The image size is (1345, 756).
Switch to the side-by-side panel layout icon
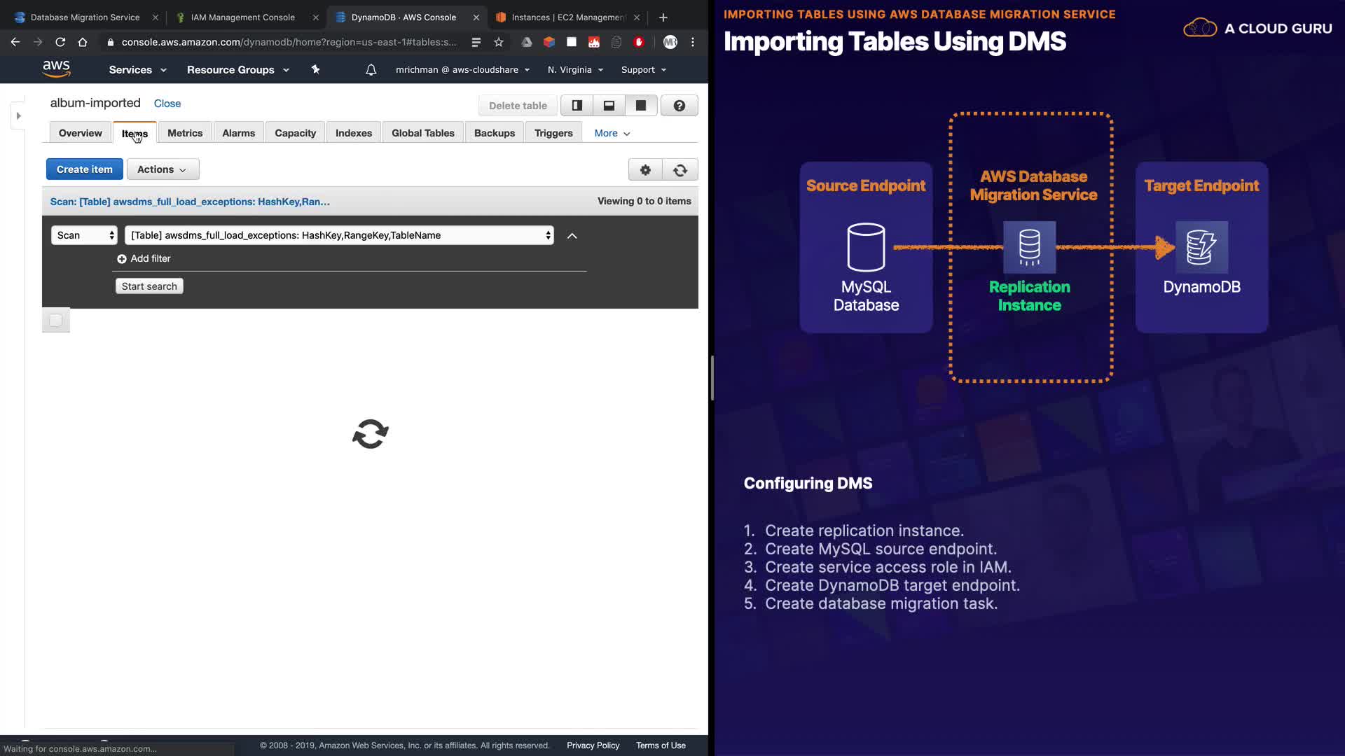577,106
